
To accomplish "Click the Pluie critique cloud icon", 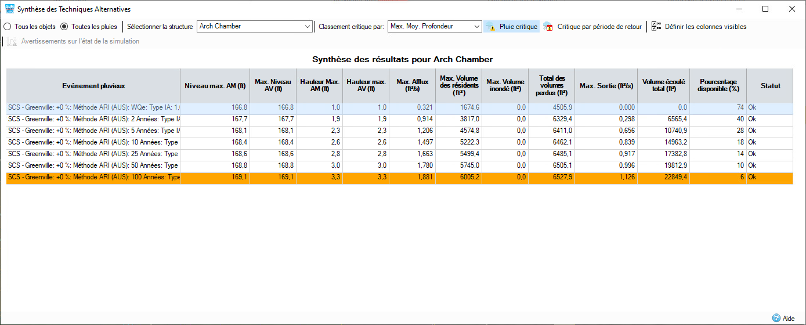I will [490, 26].
